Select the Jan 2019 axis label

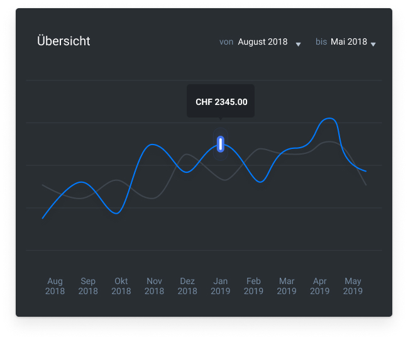[221, 286]
